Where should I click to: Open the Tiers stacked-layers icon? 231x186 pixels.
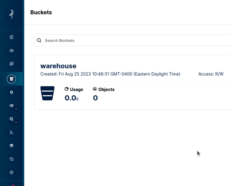click(12, 146)
